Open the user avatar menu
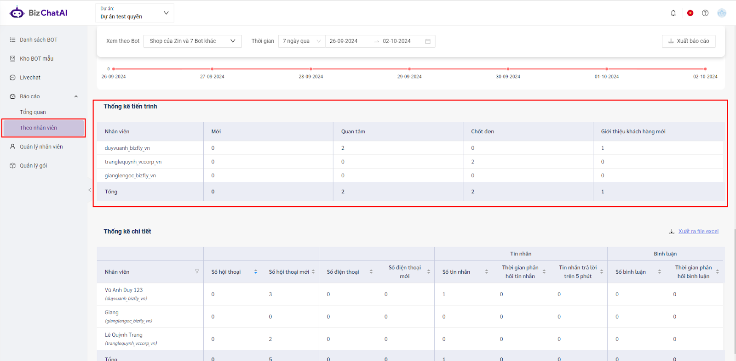Viewport: 736px width, 361px height. pos(722,13)
